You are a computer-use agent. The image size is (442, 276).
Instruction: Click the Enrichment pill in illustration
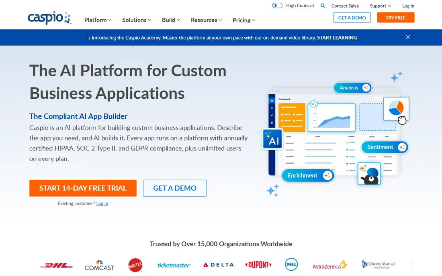tap(308, 176)
